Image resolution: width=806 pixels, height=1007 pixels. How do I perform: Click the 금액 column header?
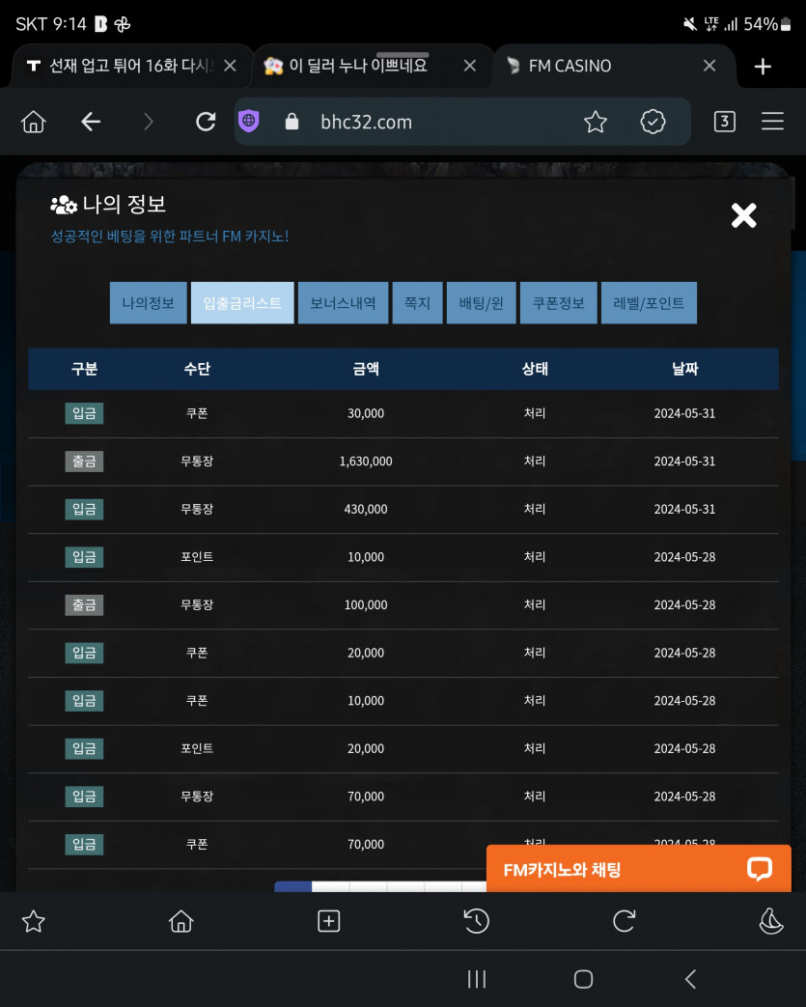pos(366,369)
